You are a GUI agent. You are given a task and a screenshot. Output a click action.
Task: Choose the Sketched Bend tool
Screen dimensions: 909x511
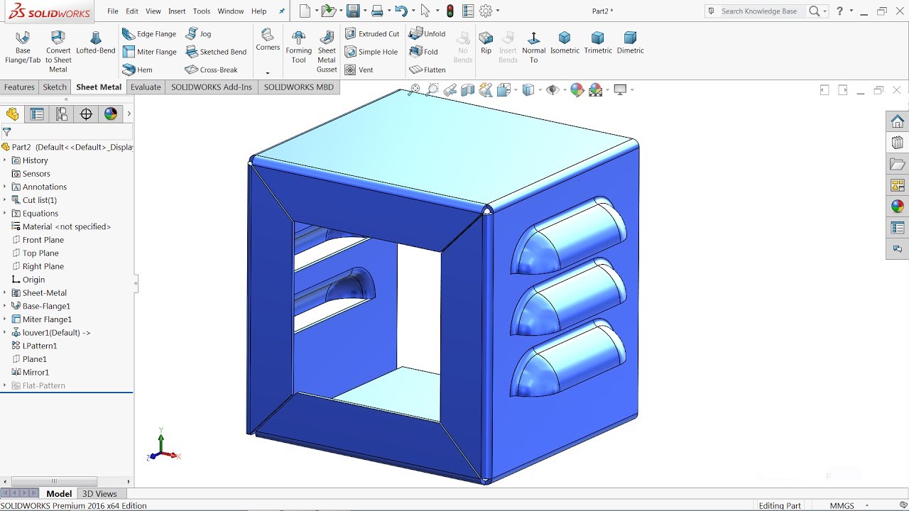pos(216,52)
